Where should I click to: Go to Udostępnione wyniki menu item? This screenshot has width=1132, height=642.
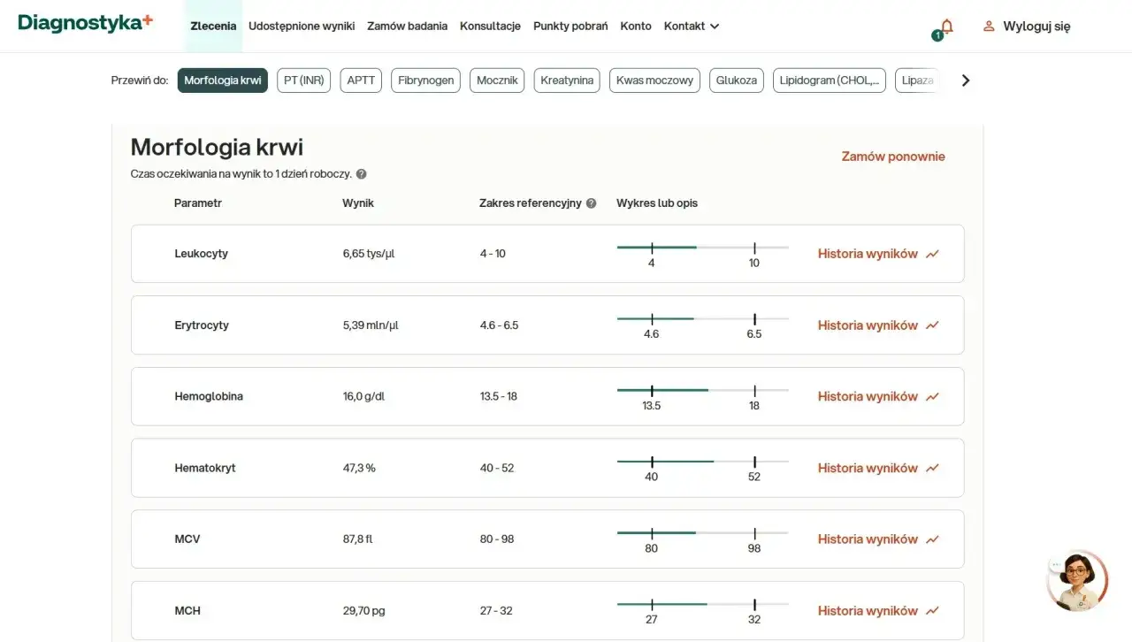pyautogui.click(x=302, y=27)
